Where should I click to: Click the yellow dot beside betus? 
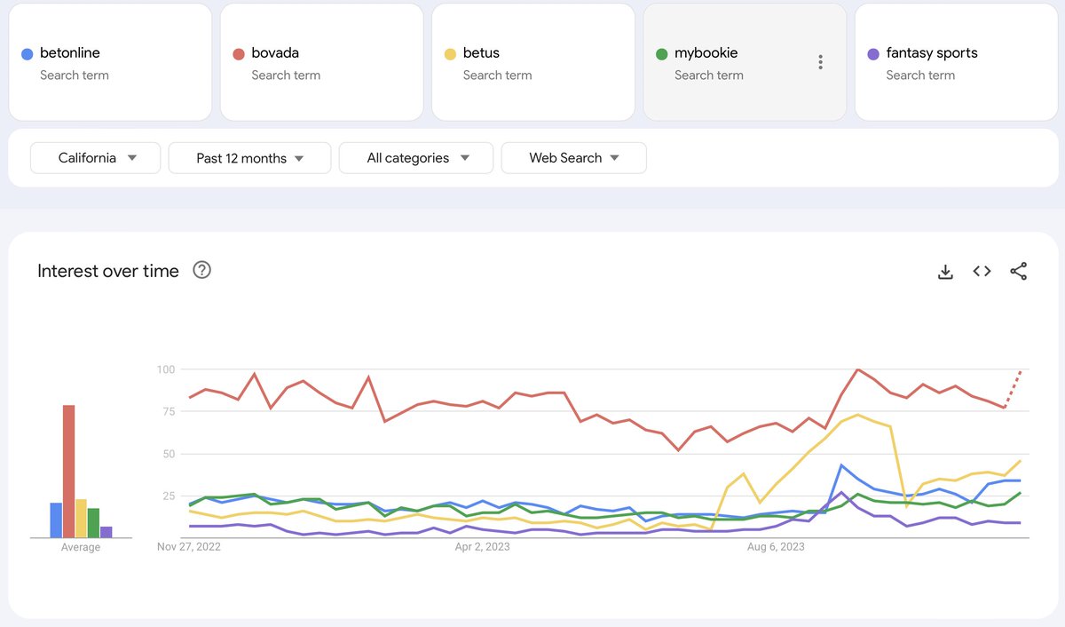450,54
